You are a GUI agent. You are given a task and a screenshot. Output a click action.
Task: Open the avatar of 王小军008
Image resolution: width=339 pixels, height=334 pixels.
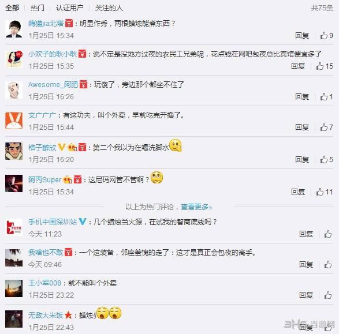(x=14, y=288)
